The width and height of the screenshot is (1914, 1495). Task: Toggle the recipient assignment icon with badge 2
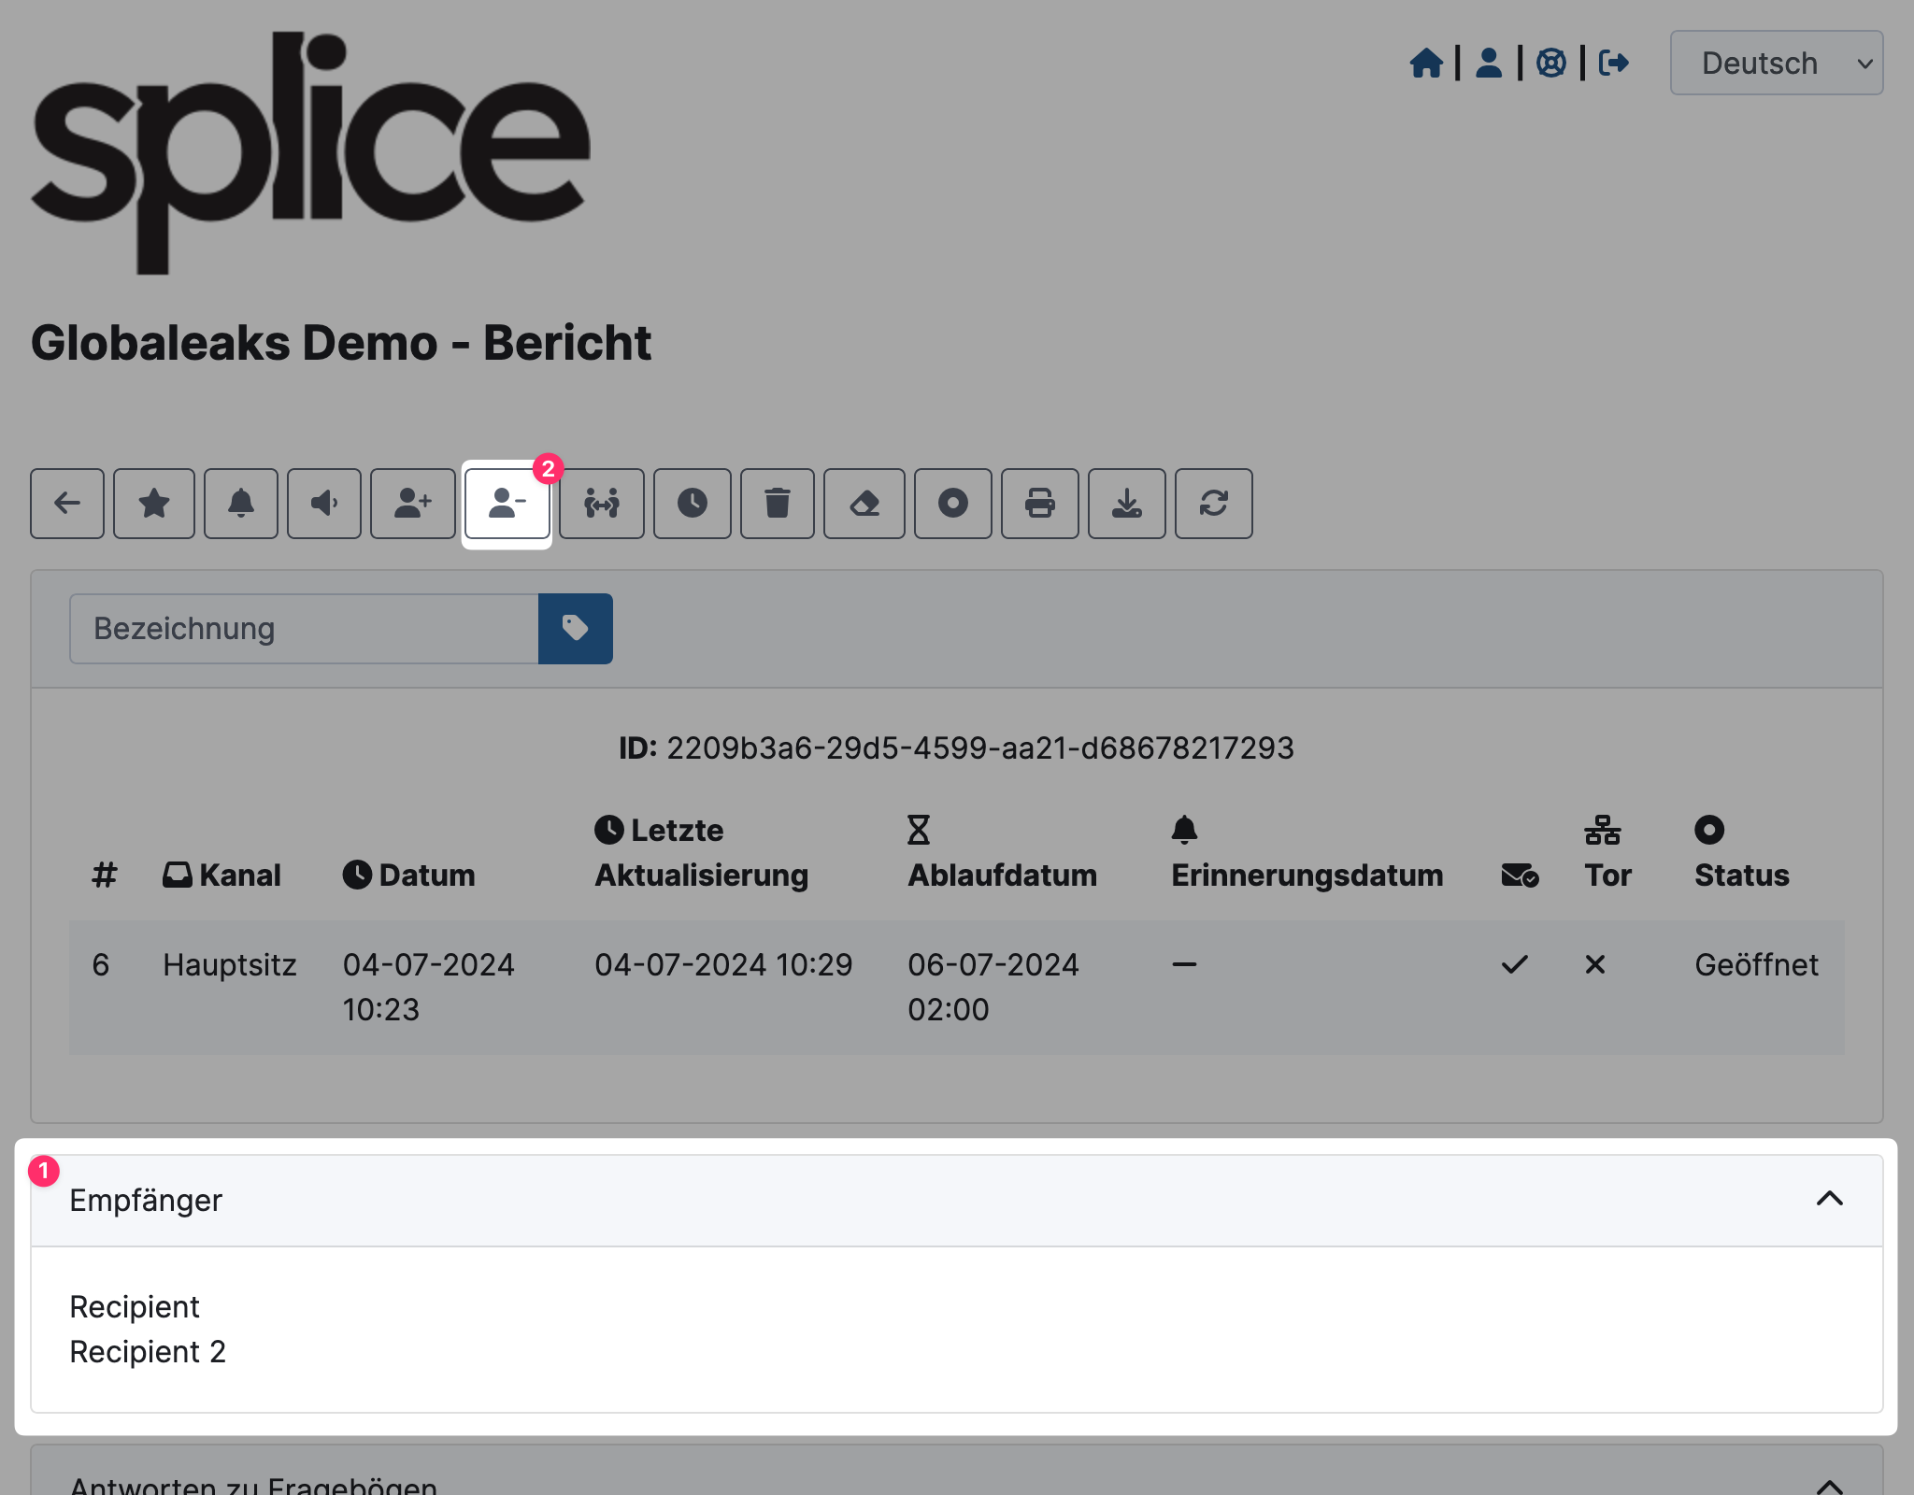tap(507, 504)
